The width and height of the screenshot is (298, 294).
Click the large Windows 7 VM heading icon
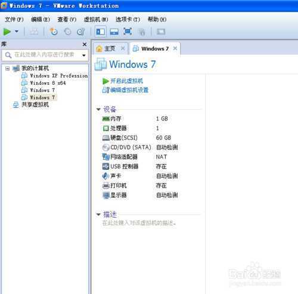[101, 64]
